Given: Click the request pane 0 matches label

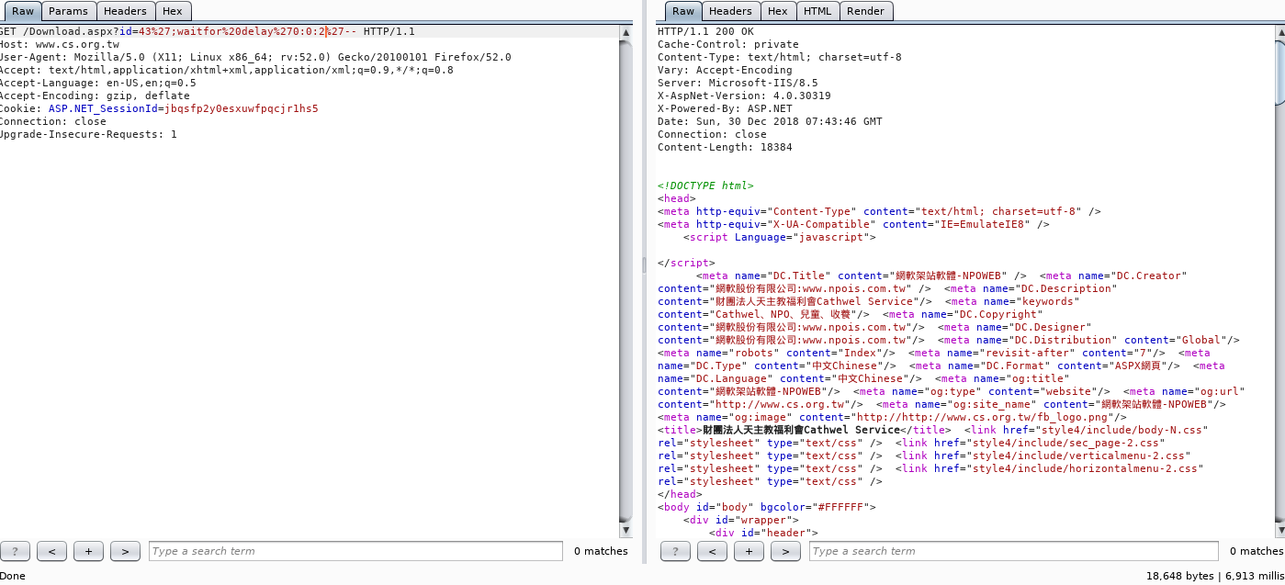Looking at the screenshot, I should (x=601, y=551).
